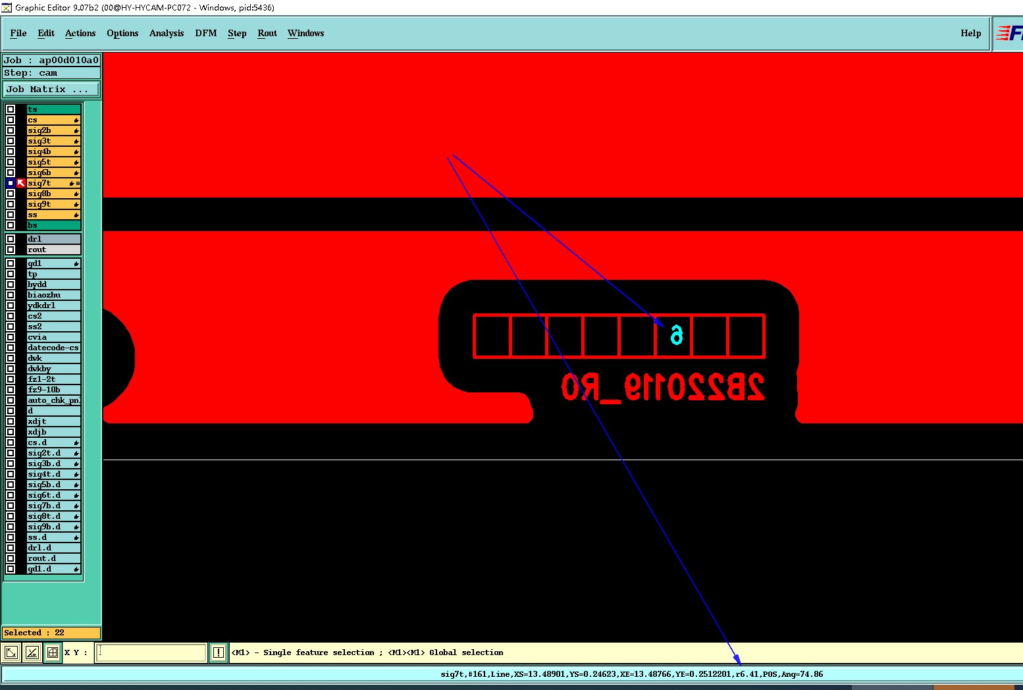This screenshot has height=690, width=1023.
Task: Toggle the checkbox for the active sig7t layer
Action: click(x=11, y=183)
